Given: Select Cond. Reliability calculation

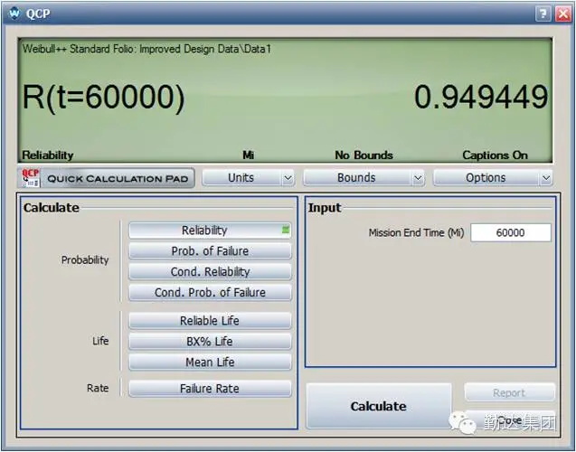Looking at the screenshot, I should pos(210,272).
